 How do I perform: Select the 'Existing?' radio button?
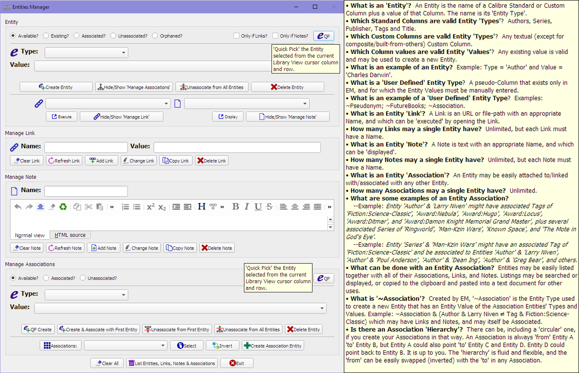[x=46, y=36]
